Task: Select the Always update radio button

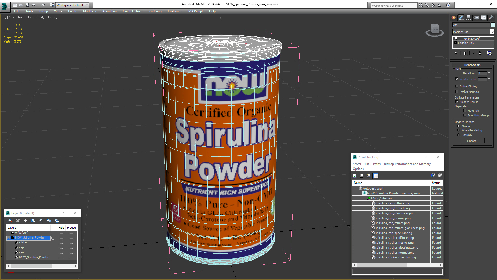Action: click(458, 126)
